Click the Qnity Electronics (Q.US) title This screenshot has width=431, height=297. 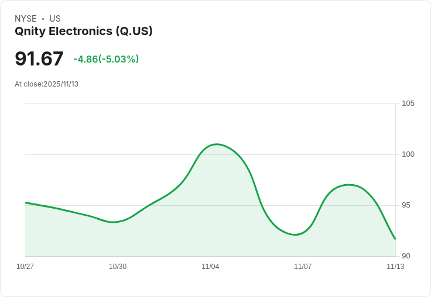(x=84, y=32)
